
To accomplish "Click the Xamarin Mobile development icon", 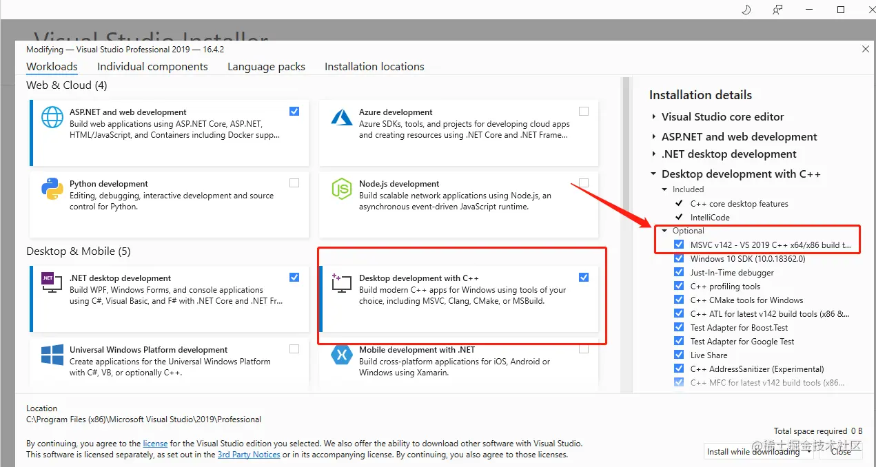I will (342, 355).
